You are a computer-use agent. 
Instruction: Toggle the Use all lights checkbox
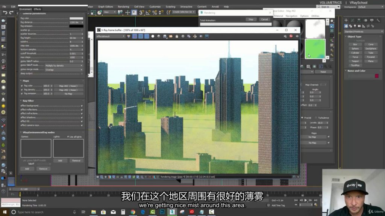[68, 137]
